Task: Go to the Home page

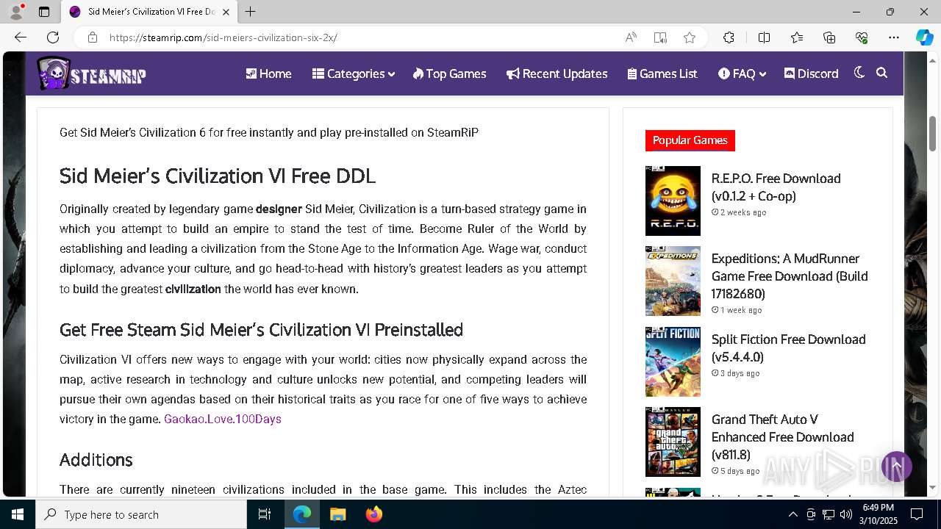Action: click(x=269, y=73)
